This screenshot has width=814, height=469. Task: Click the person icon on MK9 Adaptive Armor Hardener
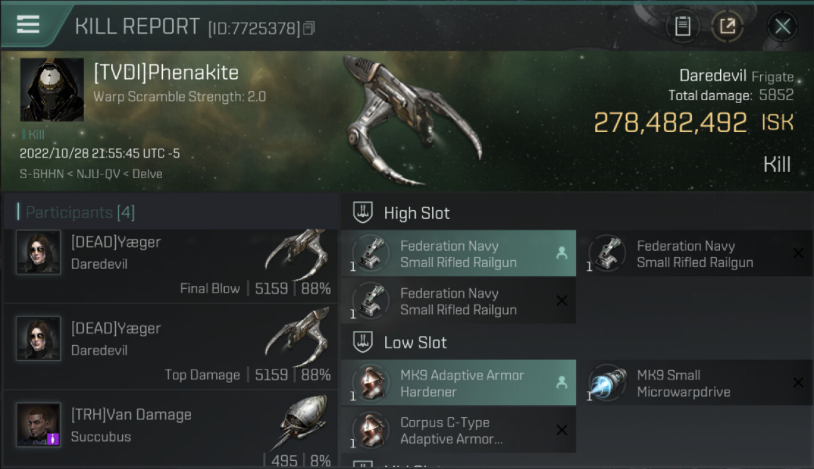coord(562,383)
